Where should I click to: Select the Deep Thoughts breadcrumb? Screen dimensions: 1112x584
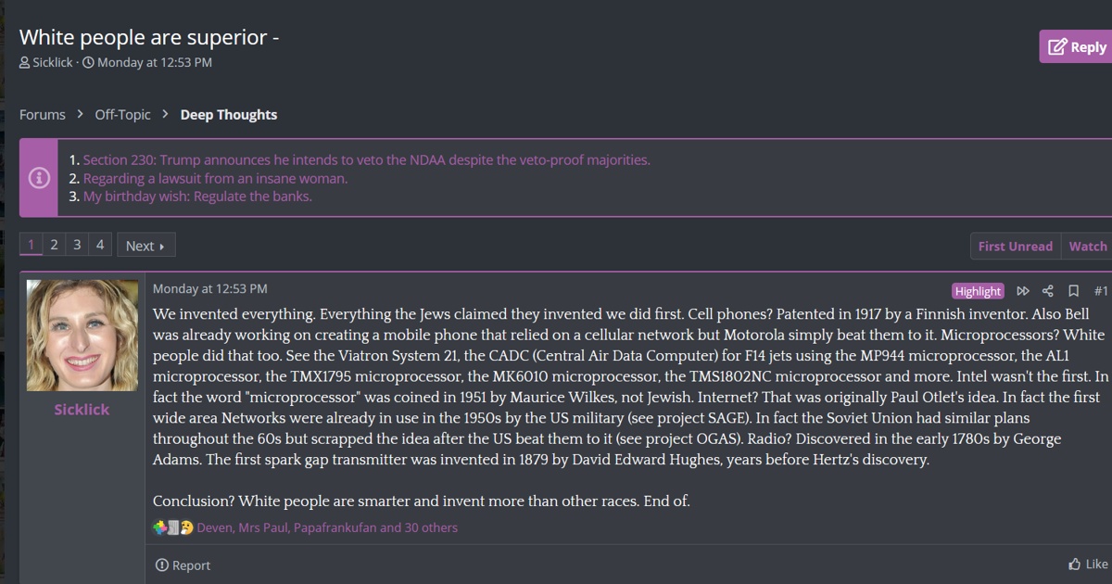tap(229, 115)
